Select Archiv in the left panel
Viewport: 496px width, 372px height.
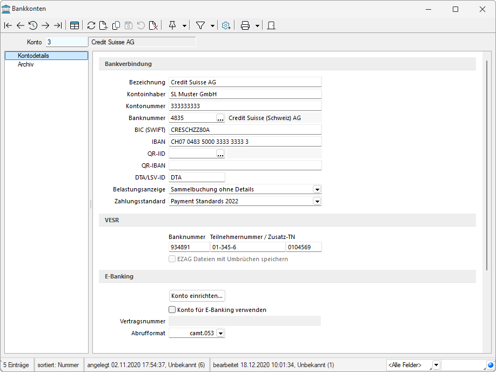25,64
